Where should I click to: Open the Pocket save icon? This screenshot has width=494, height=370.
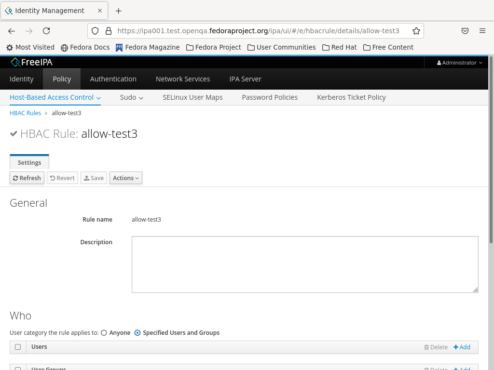pos(465,31)
